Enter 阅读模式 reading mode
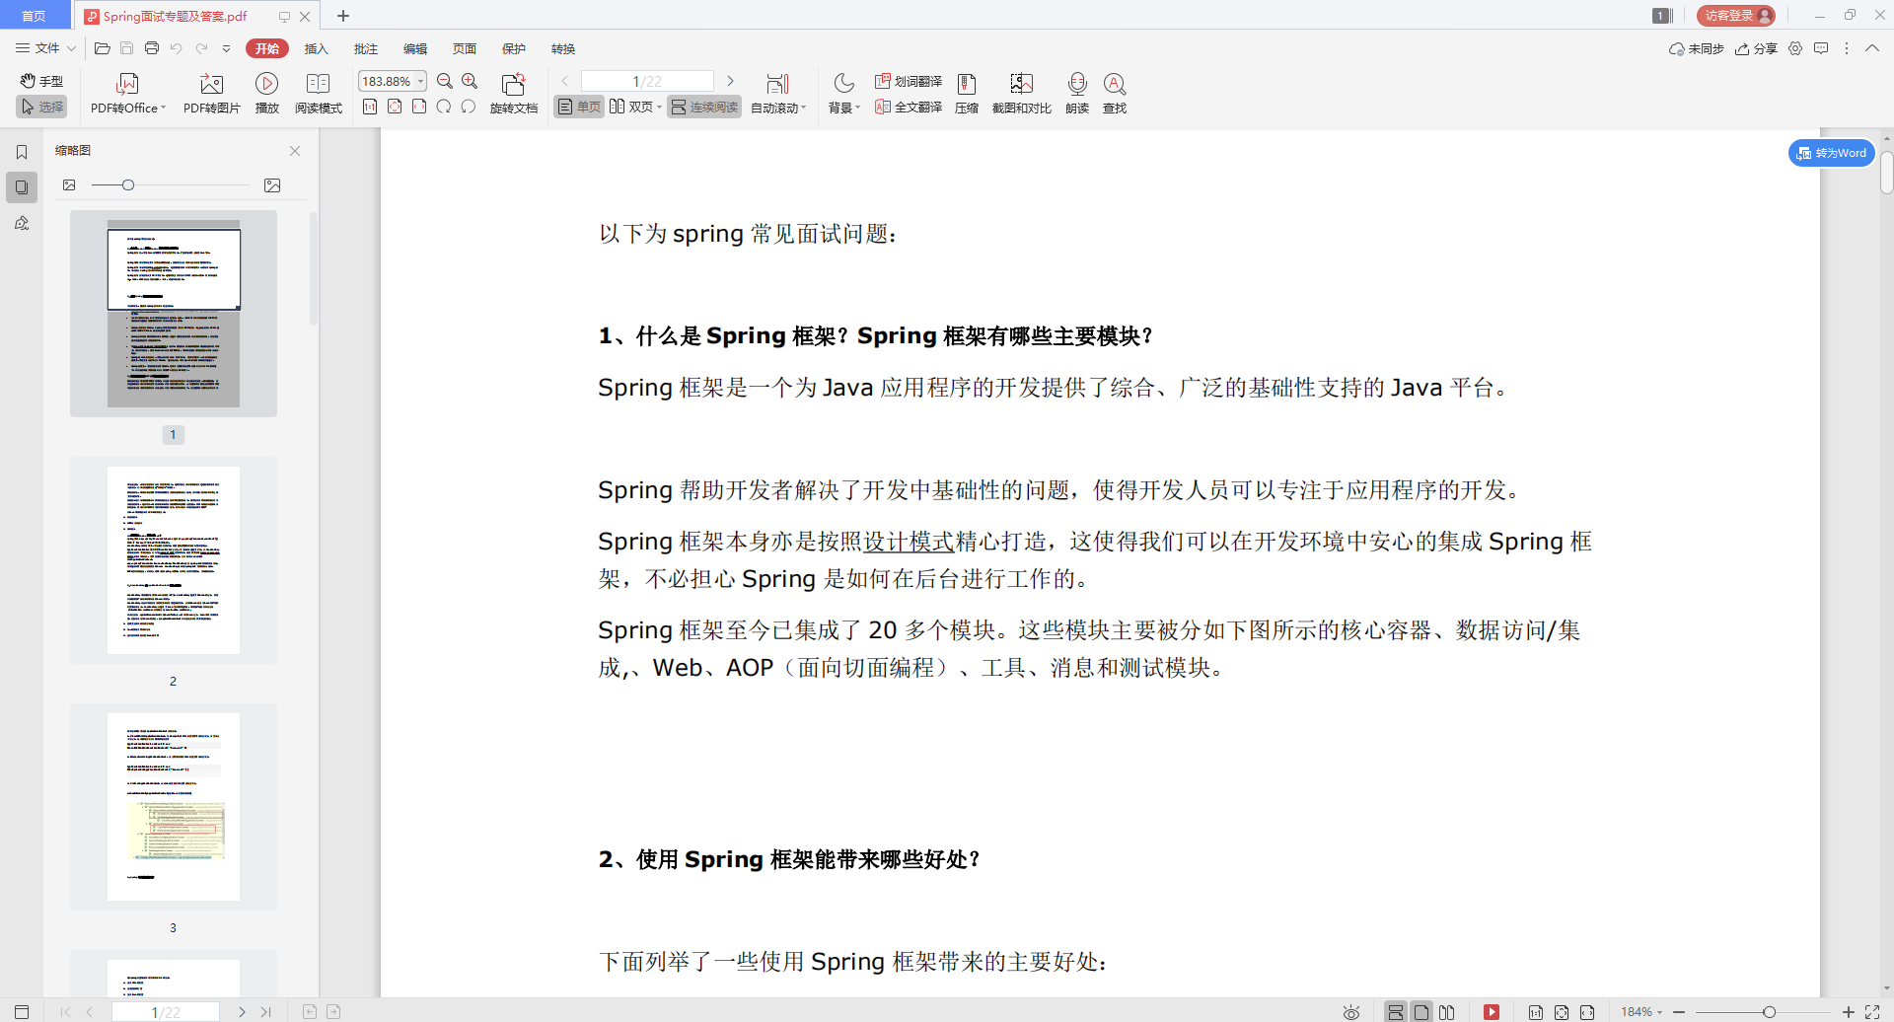The height and width of the screenshot is (1022, 1894). [x=318, y=92]
